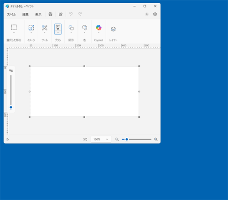Viewport: 228px width, 200px height.
Task: Click the save floppy disk icon
Action: pos(50,14)
